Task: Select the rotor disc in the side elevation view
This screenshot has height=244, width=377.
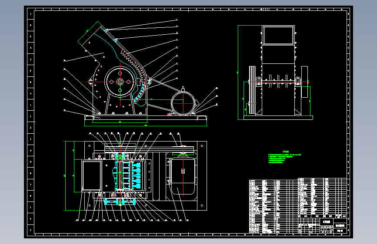Action: [x=120, y=82]
